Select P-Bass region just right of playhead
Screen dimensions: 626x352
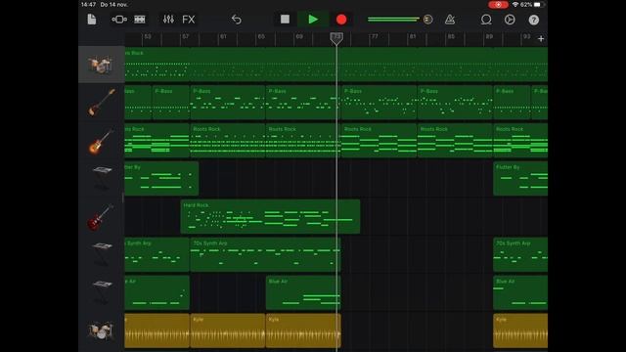click(380, 103)
